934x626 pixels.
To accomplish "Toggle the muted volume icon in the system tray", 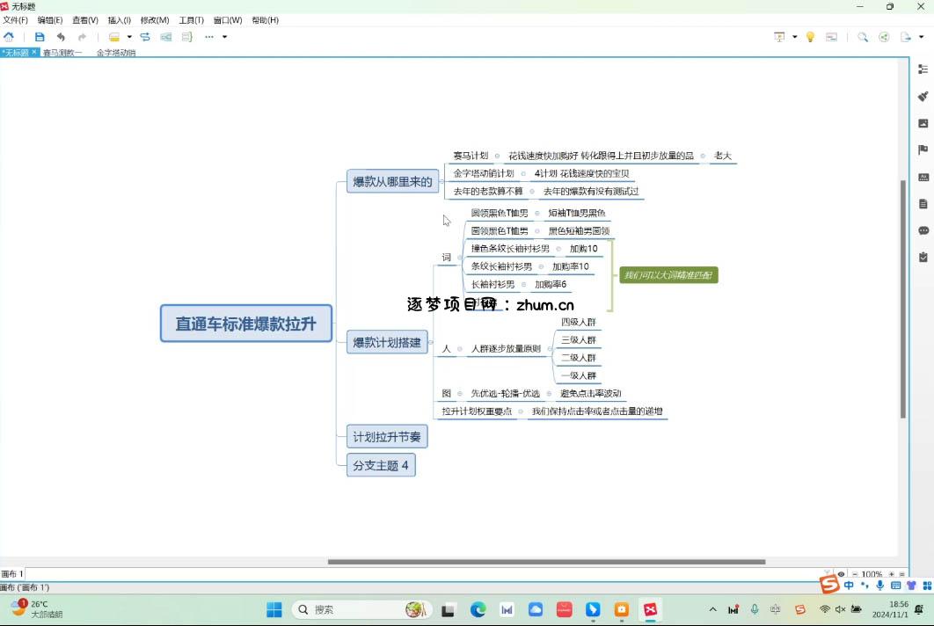I will pos(840,609).
